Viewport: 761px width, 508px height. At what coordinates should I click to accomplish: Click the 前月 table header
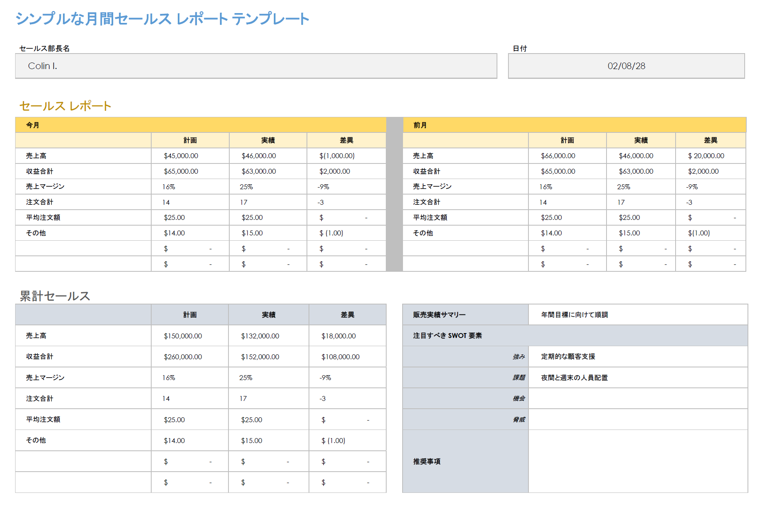pos(574,125)
